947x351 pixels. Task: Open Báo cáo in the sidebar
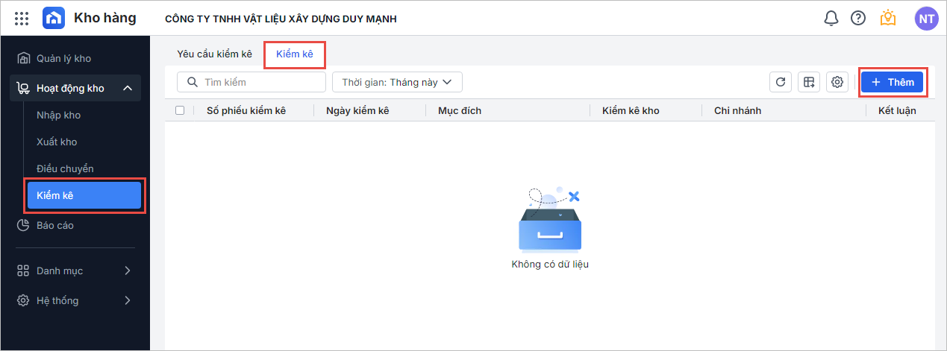(x=54, y=225)
